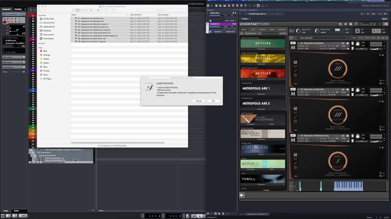This screenshot has height=219, width=391.
Task: Open instrument menu of 03. Bassoons a4 Marcato Long
Action: [x=299, y=136]
